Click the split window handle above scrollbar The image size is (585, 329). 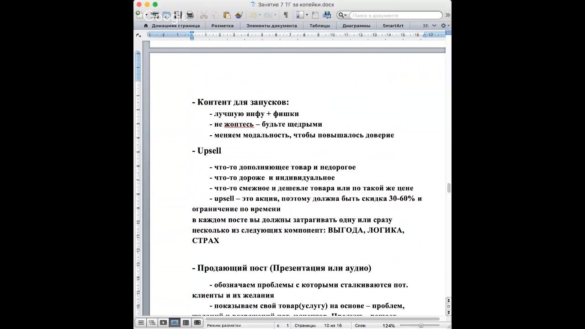click(x=448, y=33)
